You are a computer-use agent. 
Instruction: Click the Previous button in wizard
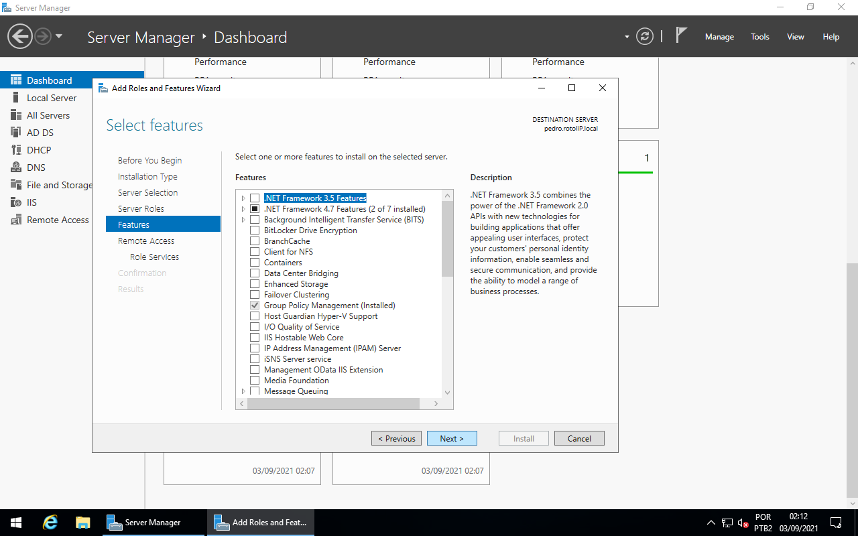tap(396, 438)
